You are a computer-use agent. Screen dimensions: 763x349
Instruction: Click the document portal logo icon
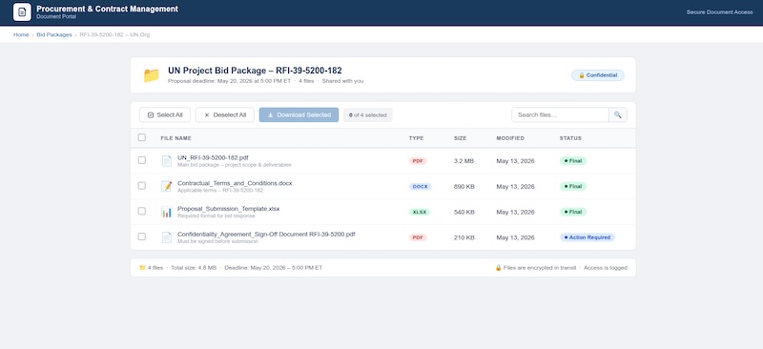pos(22,11)
